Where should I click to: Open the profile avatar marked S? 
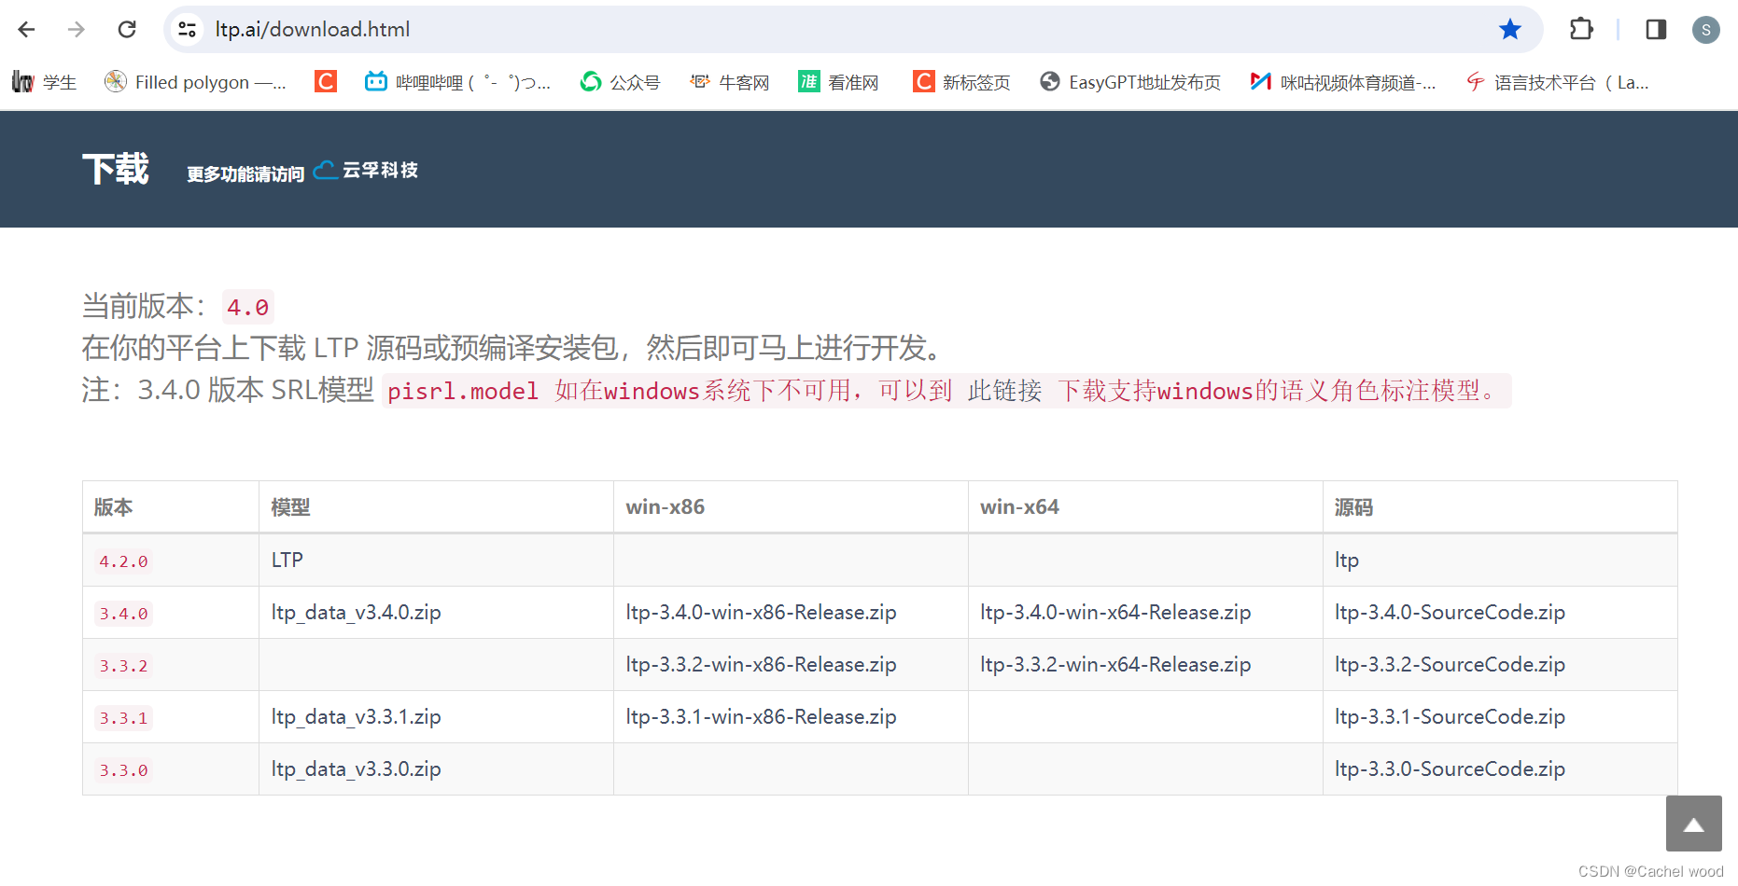pyautogui.click(x=1705, y=29)
